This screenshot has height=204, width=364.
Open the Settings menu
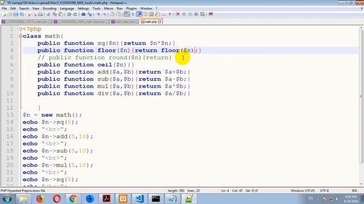(83, 8)
